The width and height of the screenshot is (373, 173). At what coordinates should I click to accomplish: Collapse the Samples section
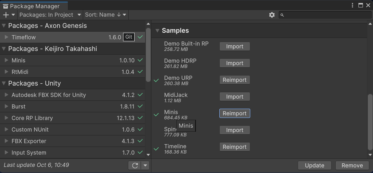157,31
